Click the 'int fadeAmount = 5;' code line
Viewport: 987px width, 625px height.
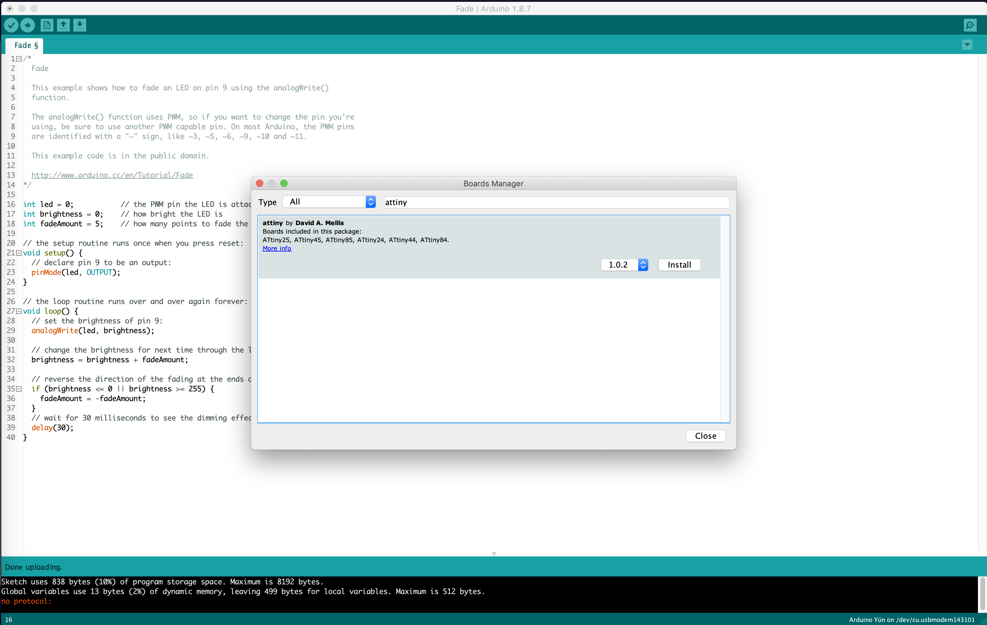point(63,224)
